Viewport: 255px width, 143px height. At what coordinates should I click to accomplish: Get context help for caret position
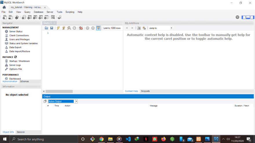coord(139,28)
